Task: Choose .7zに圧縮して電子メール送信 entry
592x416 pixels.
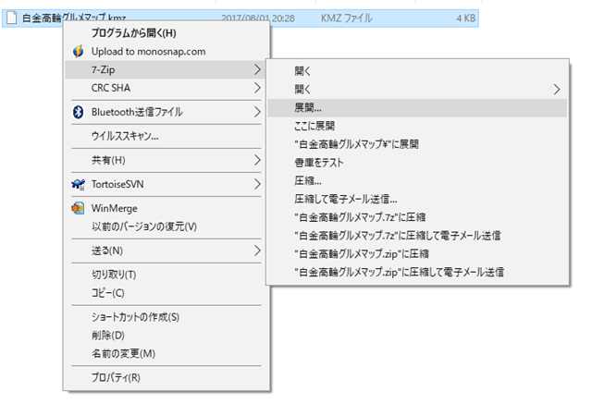Action: 417,236
